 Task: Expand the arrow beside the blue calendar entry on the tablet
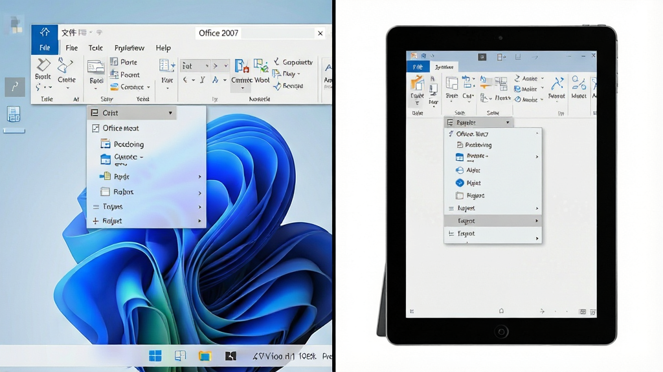click(537, 157)
